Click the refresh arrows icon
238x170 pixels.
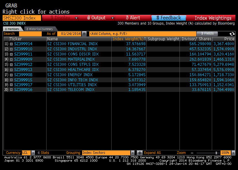pos(232,34)
